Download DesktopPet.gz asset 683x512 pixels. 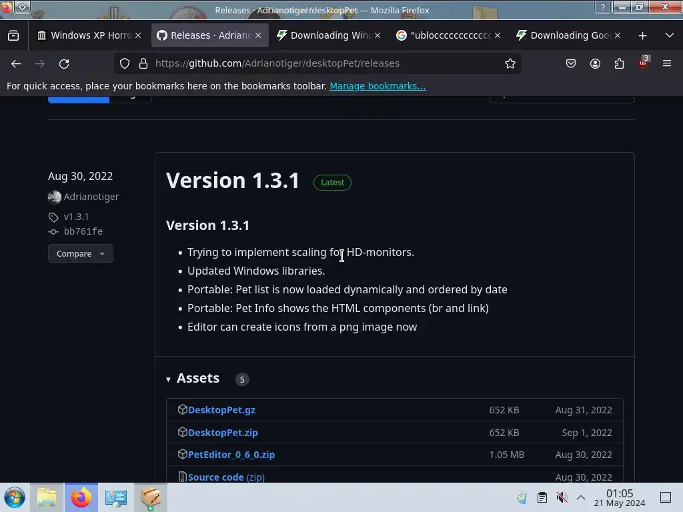[221, 410]
